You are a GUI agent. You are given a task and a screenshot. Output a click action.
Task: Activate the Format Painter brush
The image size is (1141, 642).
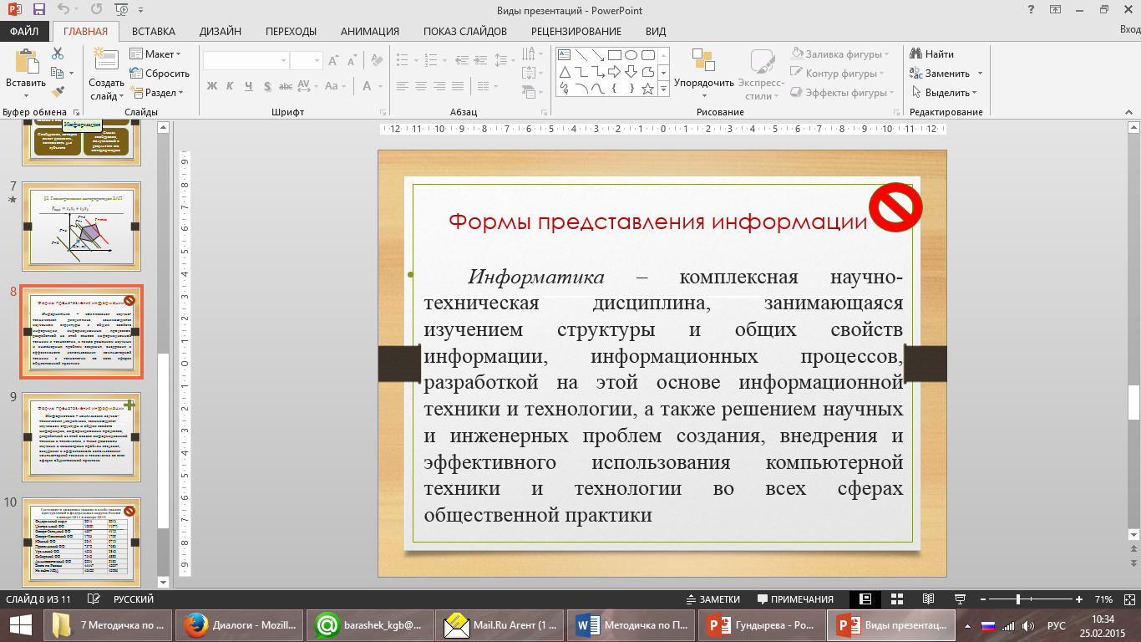[x=58, y=92]
